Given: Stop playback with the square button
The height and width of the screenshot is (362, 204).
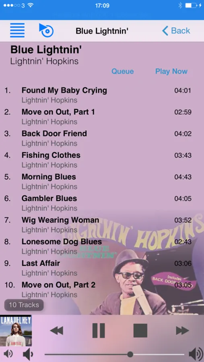Looking at the screenshot, I should (140, 331).
